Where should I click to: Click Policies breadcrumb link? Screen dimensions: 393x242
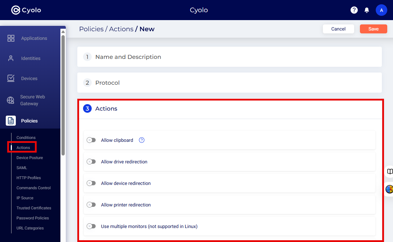(91, 29)
